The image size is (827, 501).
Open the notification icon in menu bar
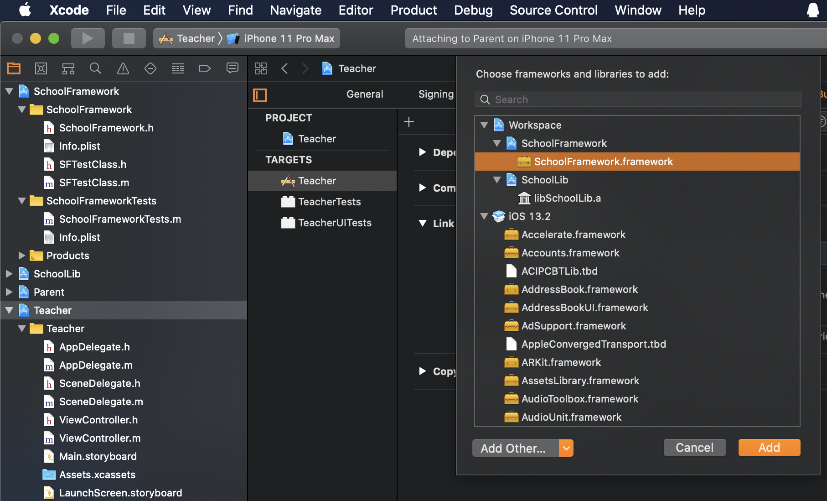tap(813, 10)
